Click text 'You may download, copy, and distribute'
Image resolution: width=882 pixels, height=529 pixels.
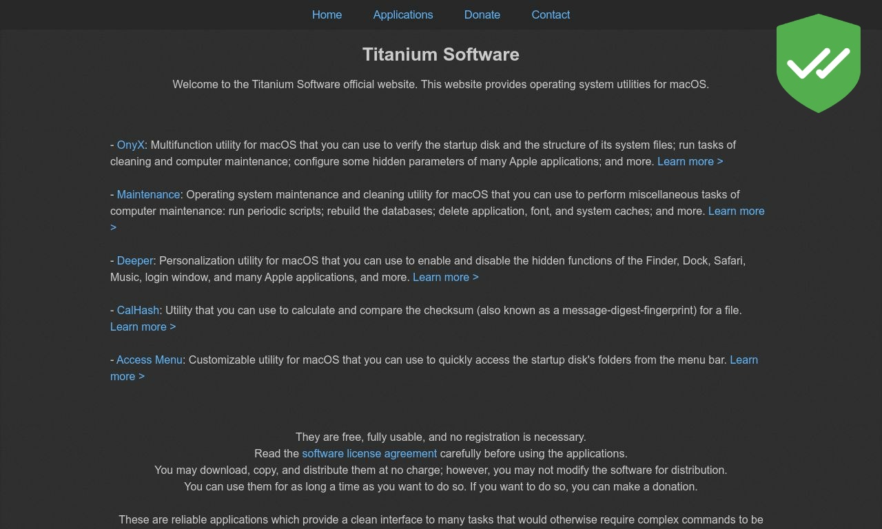point(441,470)
